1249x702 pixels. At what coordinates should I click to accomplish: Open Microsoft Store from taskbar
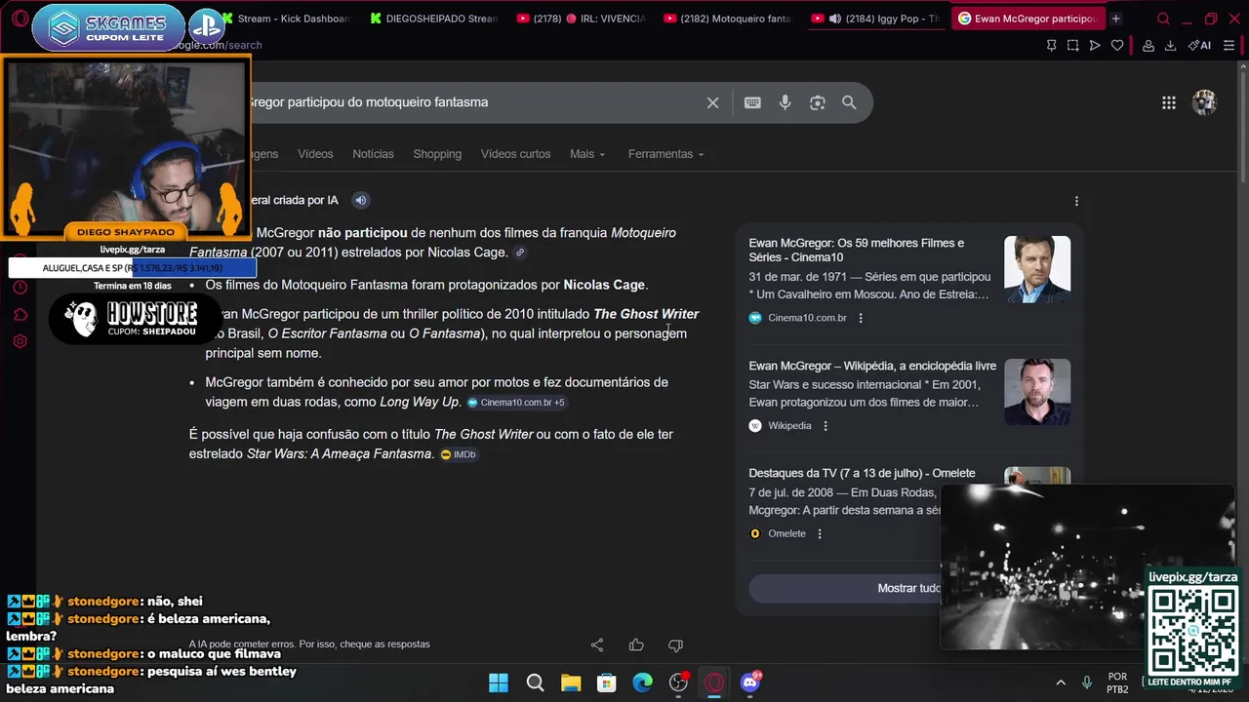pos(606,682)
